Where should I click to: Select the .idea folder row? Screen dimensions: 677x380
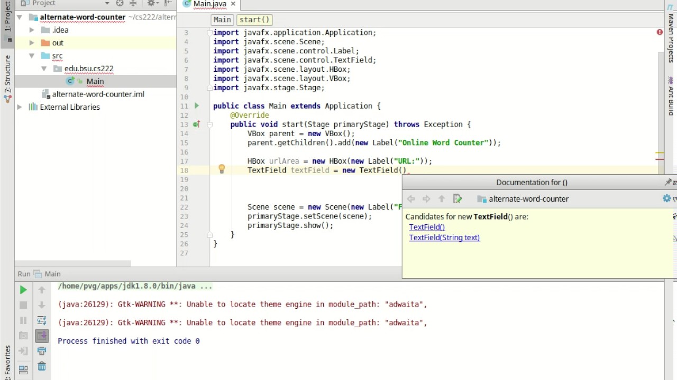click(95, 30)
